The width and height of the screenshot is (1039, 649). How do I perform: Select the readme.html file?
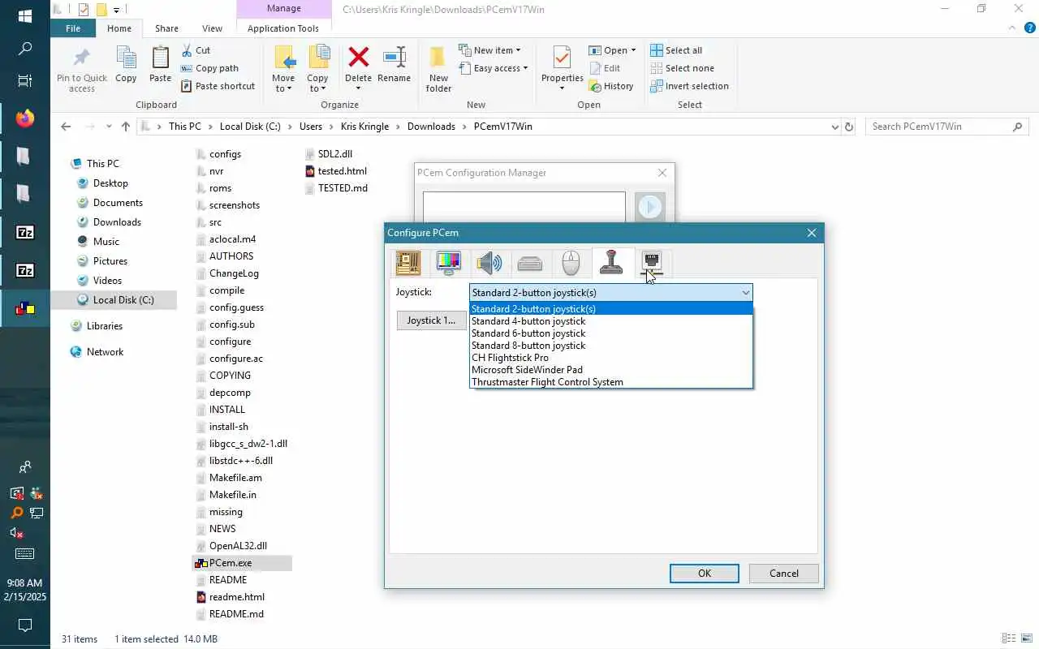236,597
